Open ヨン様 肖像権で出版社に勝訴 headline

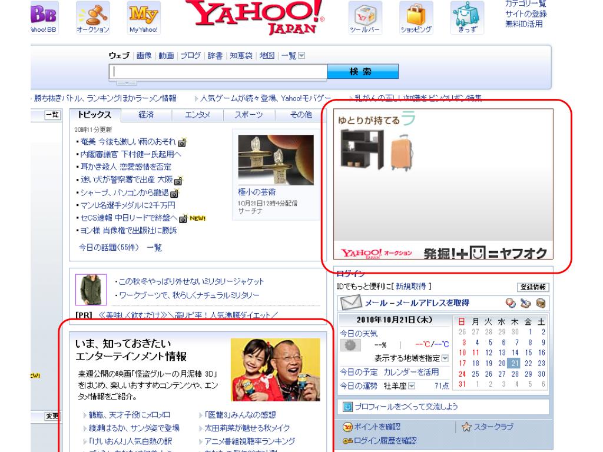tap(128, 231)
